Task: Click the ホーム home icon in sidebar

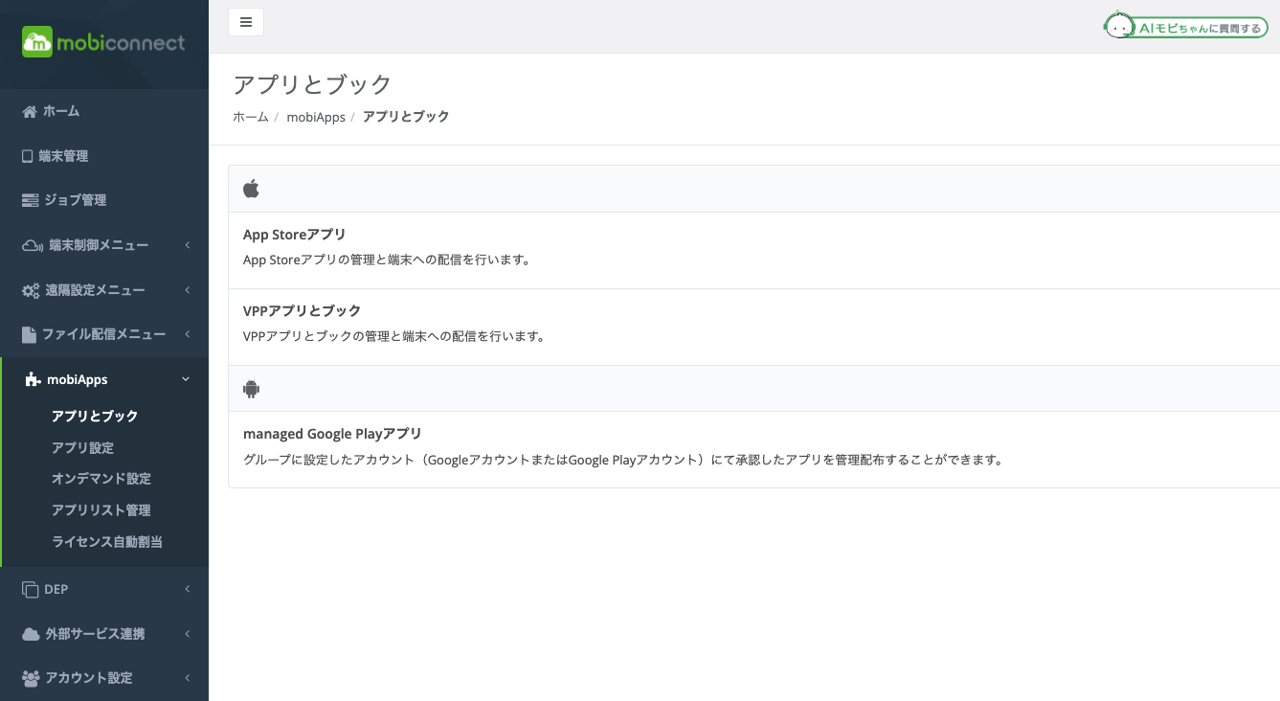Action: coord(30,111)
